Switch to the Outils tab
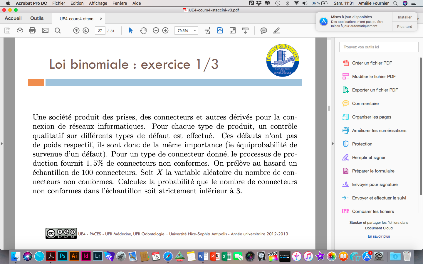 [37, 18]
